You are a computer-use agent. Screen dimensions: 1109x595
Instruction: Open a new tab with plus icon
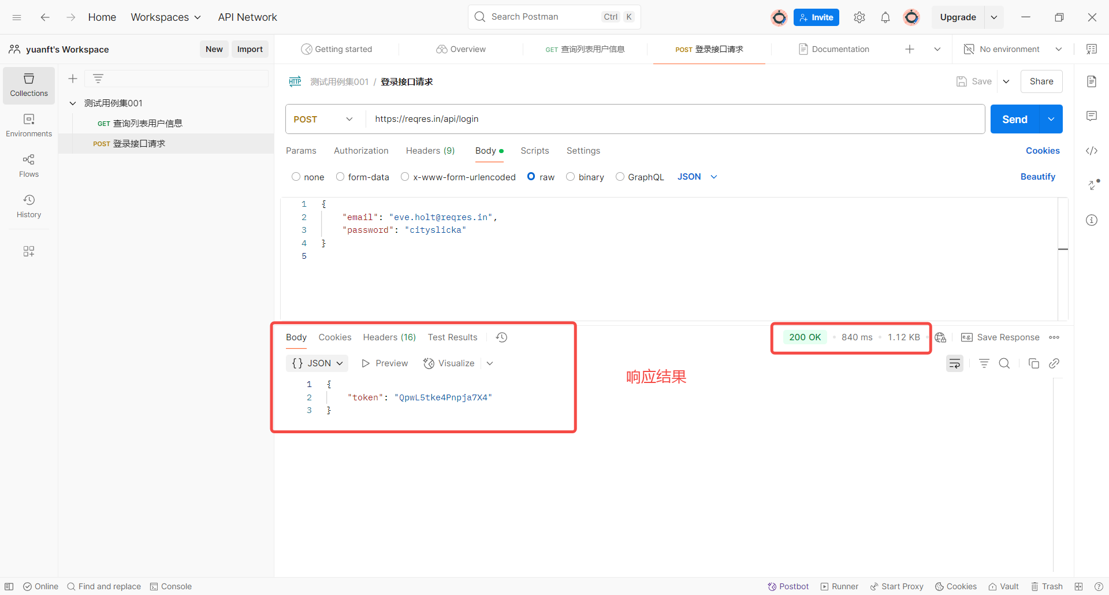(x=910, y=49)
